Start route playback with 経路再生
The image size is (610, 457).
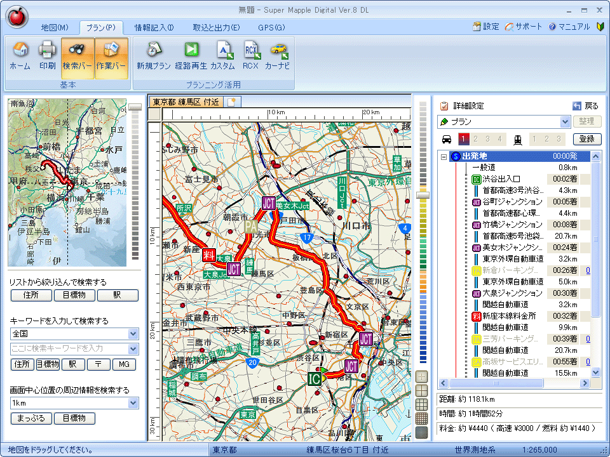[x=191, y=57]
